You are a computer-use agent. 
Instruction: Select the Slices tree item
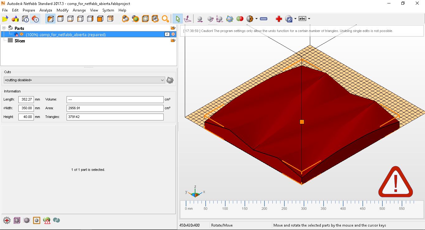20,41
